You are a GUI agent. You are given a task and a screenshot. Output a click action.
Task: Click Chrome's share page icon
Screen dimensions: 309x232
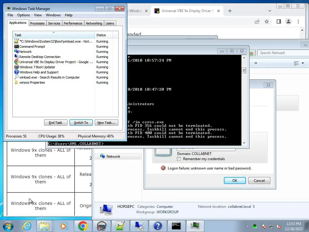tap(257, 21)
